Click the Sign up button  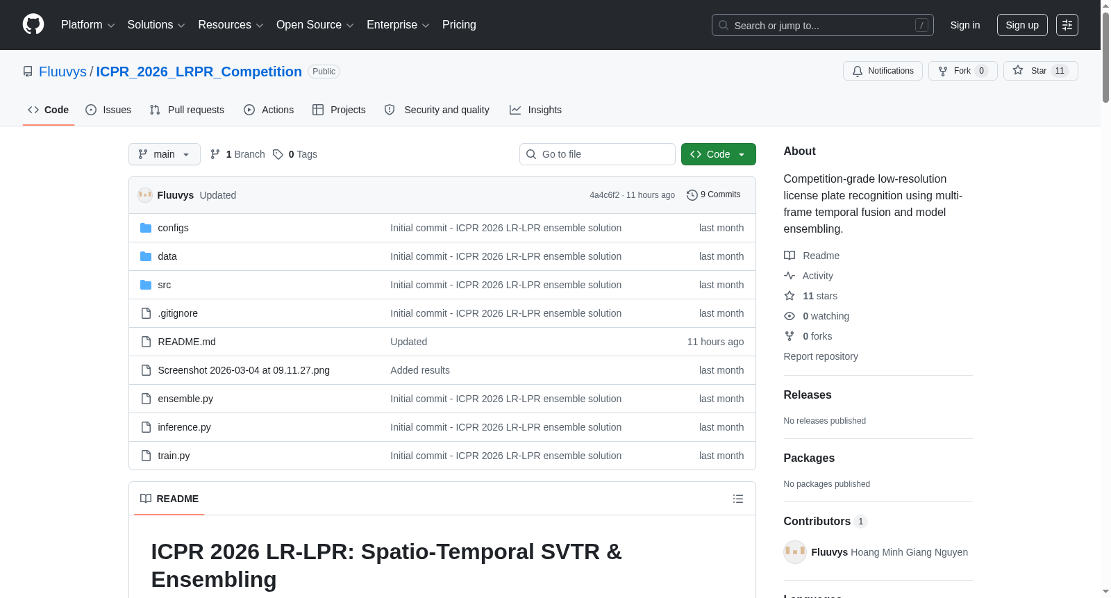click(1022, 25)
